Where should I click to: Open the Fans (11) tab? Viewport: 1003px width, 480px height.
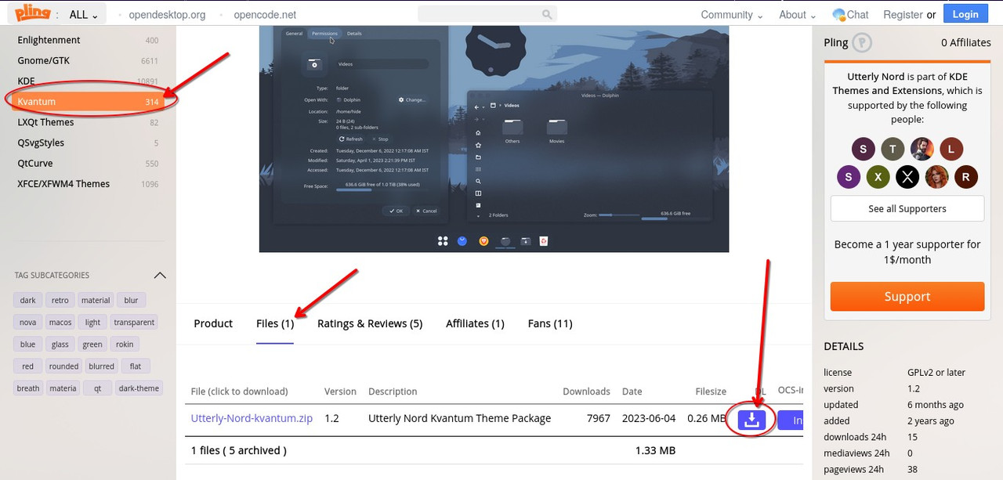click(550, 323)
